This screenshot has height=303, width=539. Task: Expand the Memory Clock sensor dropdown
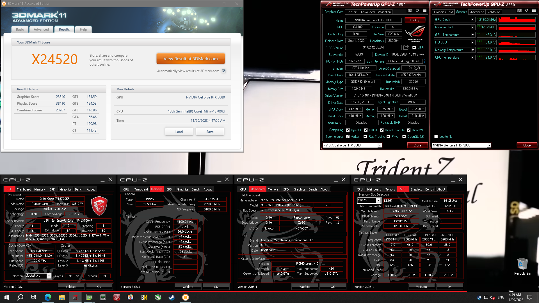(472, 27)
